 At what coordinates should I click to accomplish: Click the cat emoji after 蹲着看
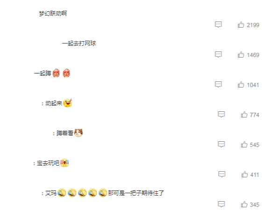[79, 133]
